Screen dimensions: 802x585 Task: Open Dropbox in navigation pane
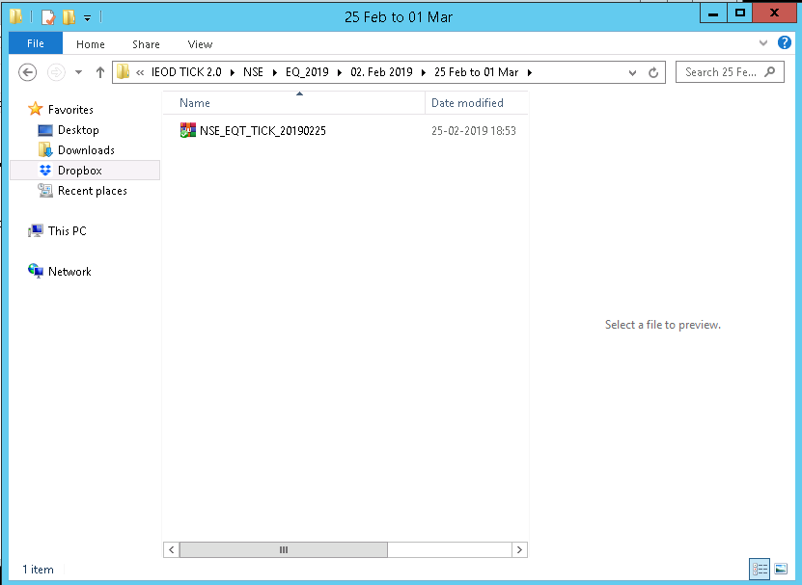pyautogui.click(x=80, y=171)
